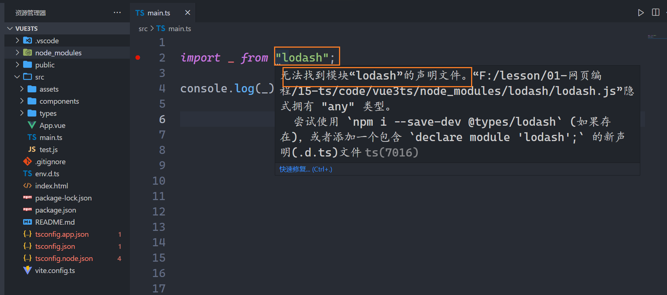Close the main.ts tab

(x=187, y=12)
